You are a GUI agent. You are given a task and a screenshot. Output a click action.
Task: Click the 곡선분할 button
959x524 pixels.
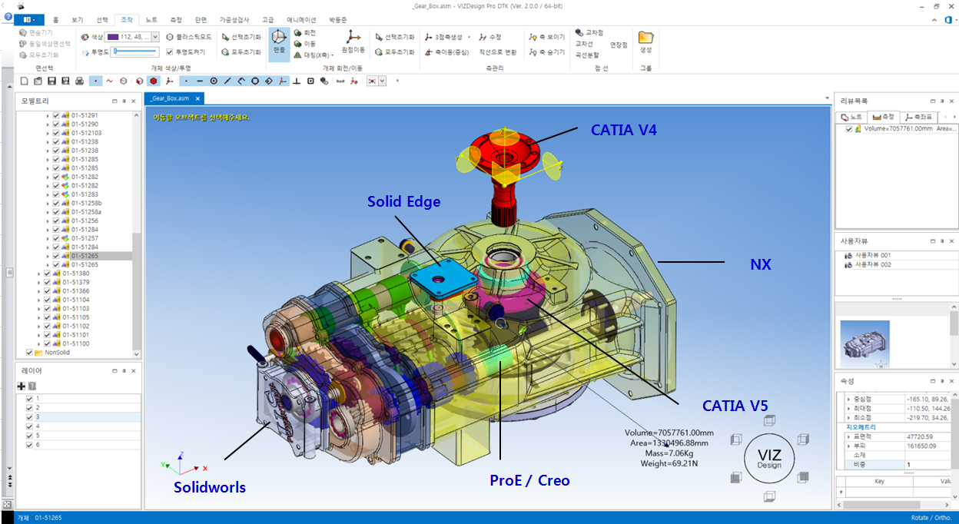pos(588,55)
